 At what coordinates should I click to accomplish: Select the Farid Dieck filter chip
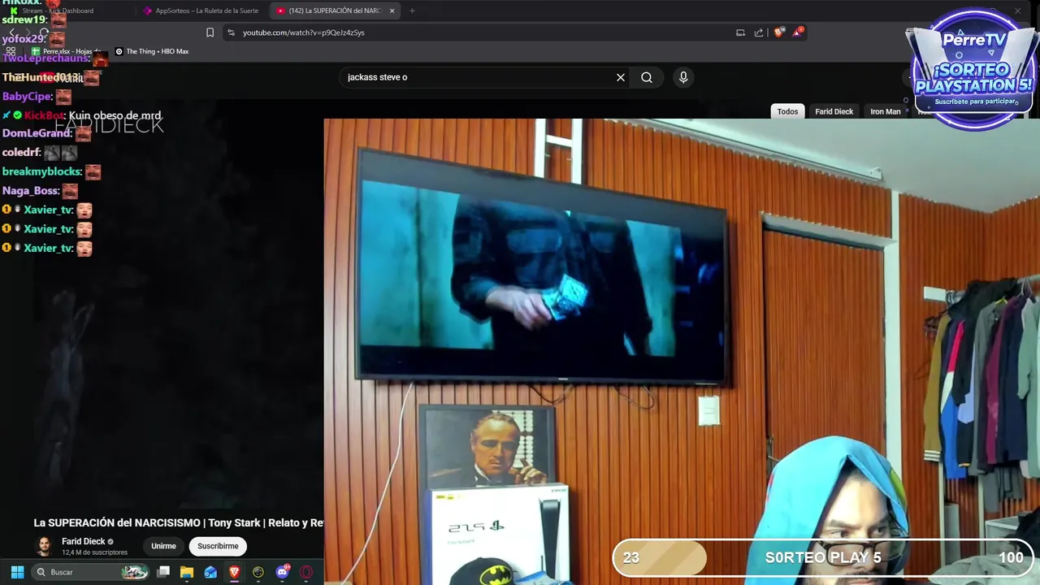point(834,111)
